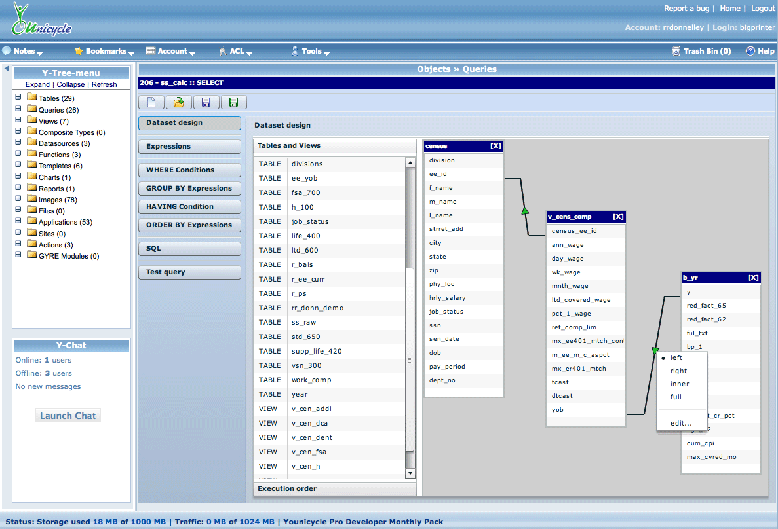The image size is (778, 529).
Task: Select edit... in the join context menu
Action: click(x=680, y=423)
